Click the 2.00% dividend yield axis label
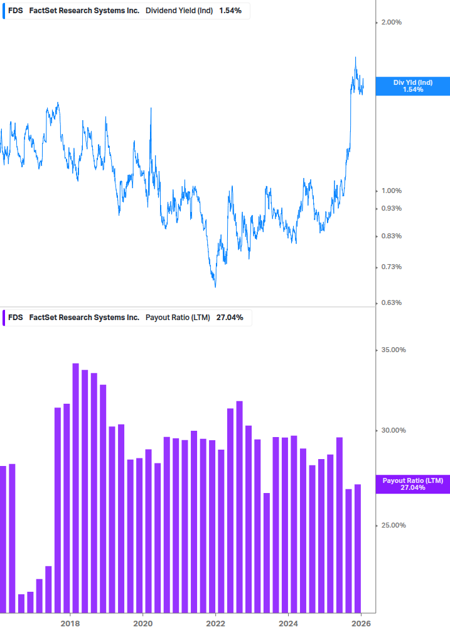Screen dimensions: 450x632 pos(391,23)
